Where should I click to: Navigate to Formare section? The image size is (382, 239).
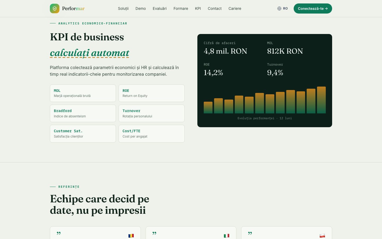[x=181, y=8]
